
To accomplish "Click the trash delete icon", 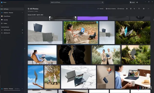I will coord(131,9).
